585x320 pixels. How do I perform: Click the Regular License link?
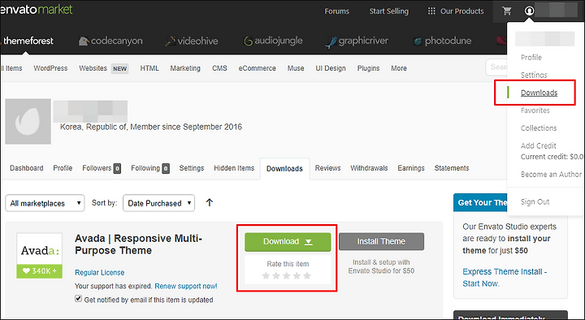coord(100,273)
